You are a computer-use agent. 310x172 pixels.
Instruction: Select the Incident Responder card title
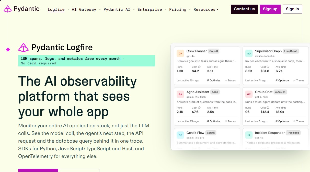coord(270,133)
